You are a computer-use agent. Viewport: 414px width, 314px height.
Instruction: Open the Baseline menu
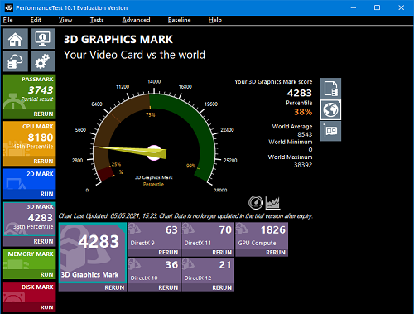(x=179, y=20)
